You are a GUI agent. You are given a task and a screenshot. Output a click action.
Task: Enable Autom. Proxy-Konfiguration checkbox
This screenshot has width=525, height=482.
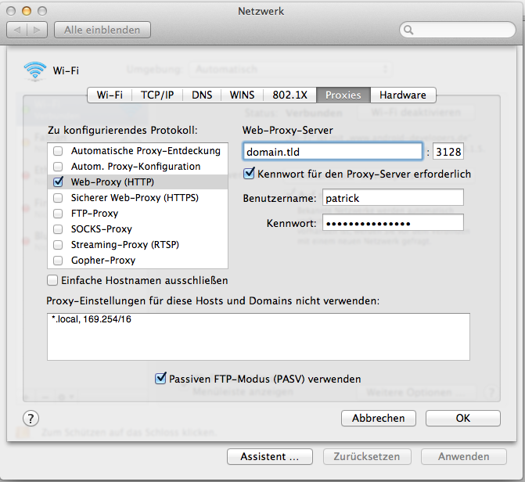pos(58,167)
